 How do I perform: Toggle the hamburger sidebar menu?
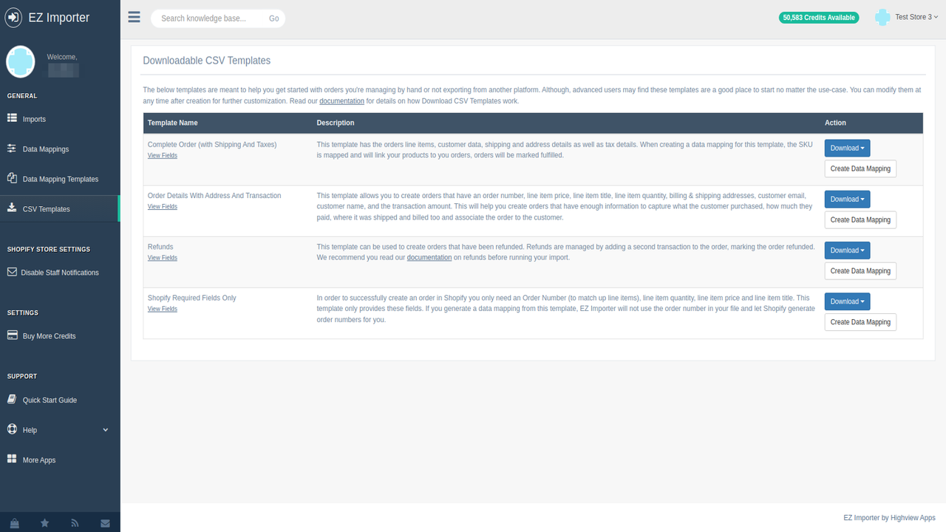pyautogui.click(x=134, y=17)
